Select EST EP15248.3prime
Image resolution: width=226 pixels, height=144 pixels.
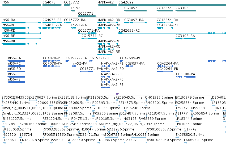tap(125, 111)
